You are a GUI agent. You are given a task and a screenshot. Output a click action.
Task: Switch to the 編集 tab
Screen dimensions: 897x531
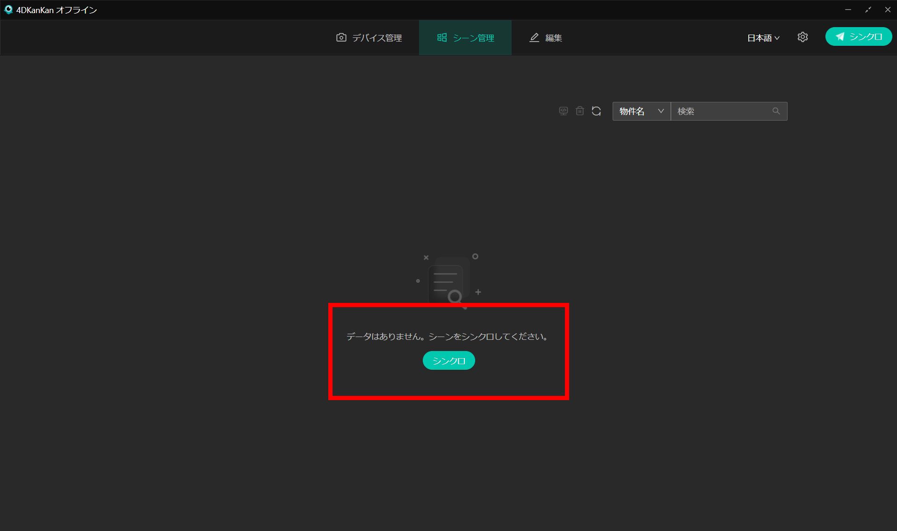point(546,38)
